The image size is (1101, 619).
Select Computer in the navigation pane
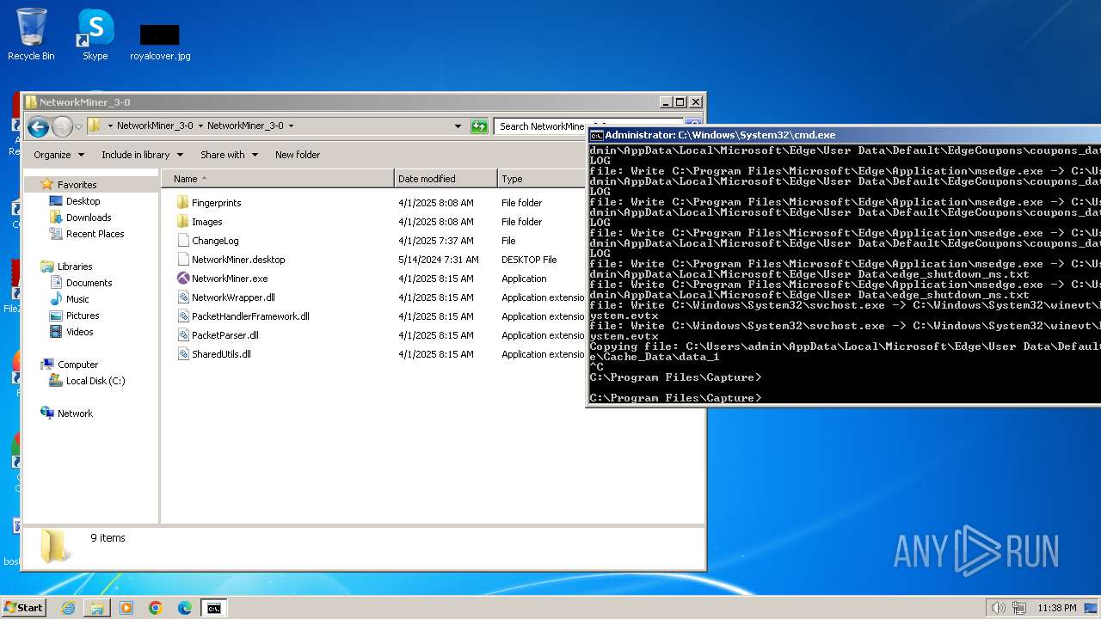pyautogui.click(x=77, y=365)
